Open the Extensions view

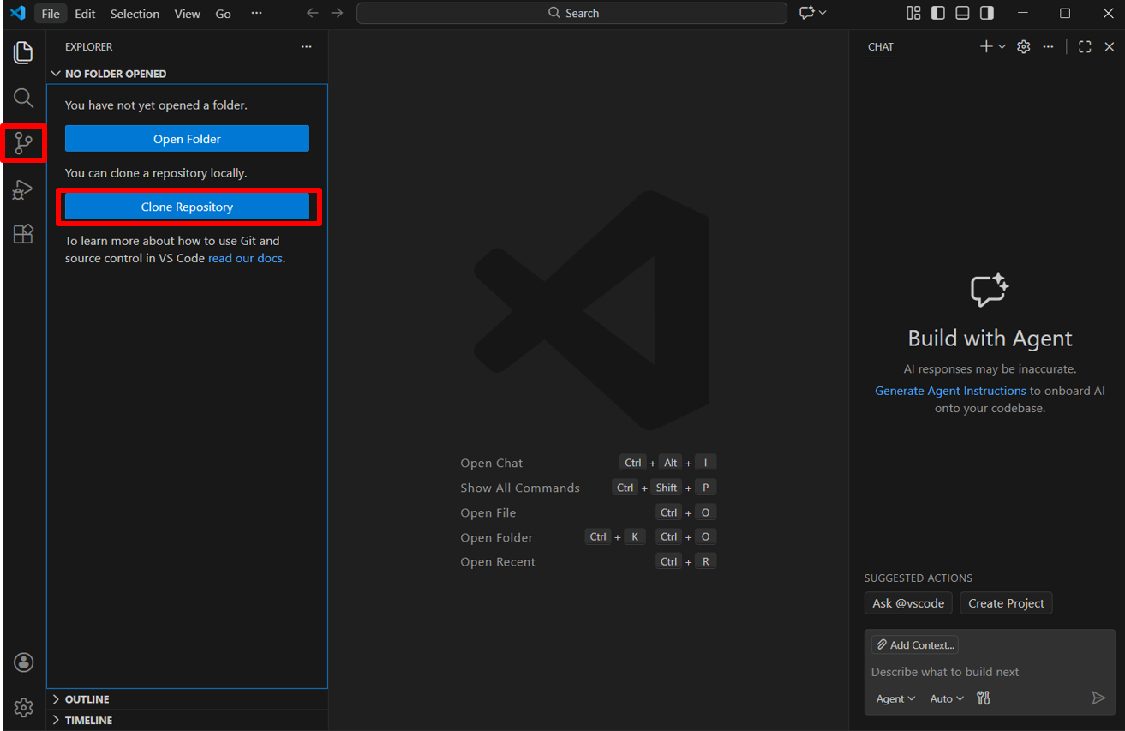tap(23, 234)
